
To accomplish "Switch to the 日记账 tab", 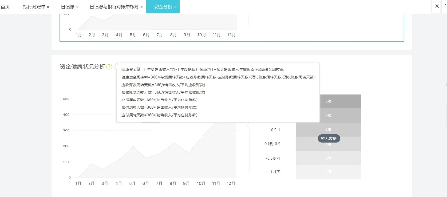I will click(x=67, y=7).
